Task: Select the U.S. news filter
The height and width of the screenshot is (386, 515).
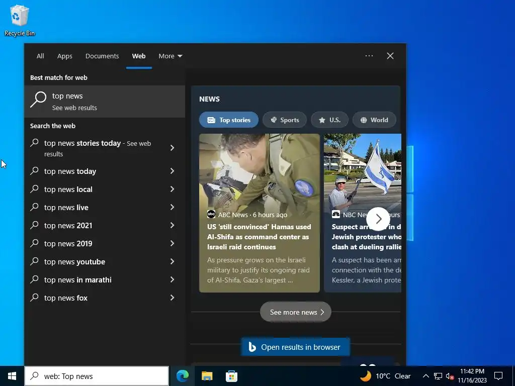Action: pyautogui.click(x=330, y=120)
